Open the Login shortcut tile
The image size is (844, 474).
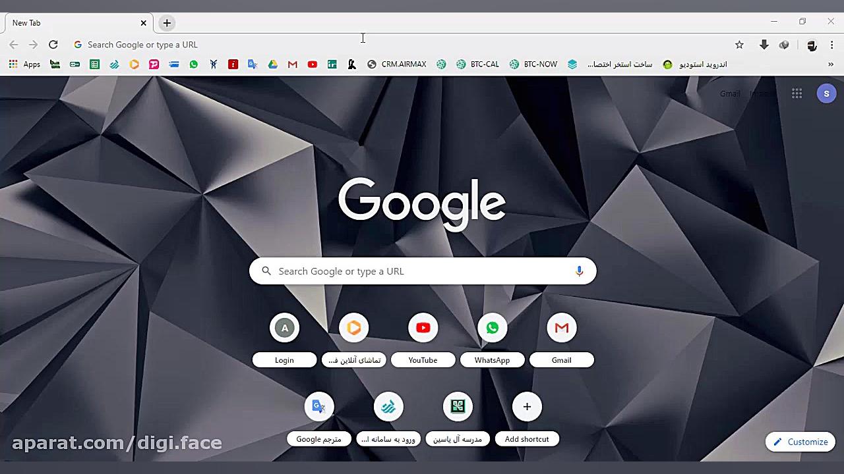[284, 341]
